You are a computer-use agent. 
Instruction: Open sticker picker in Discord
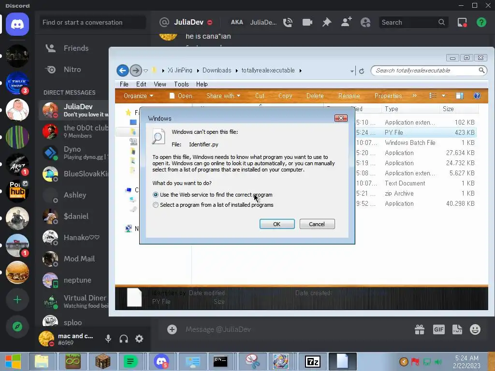457,329
